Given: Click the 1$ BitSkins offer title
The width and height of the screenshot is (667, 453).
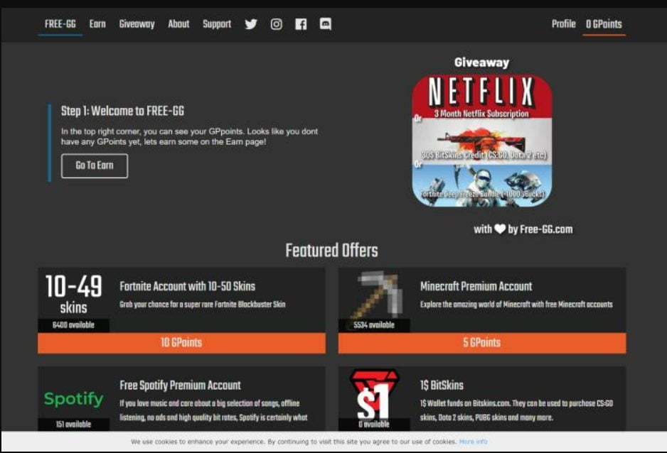Looking at the screenshot, I should [x=442, y=386].
